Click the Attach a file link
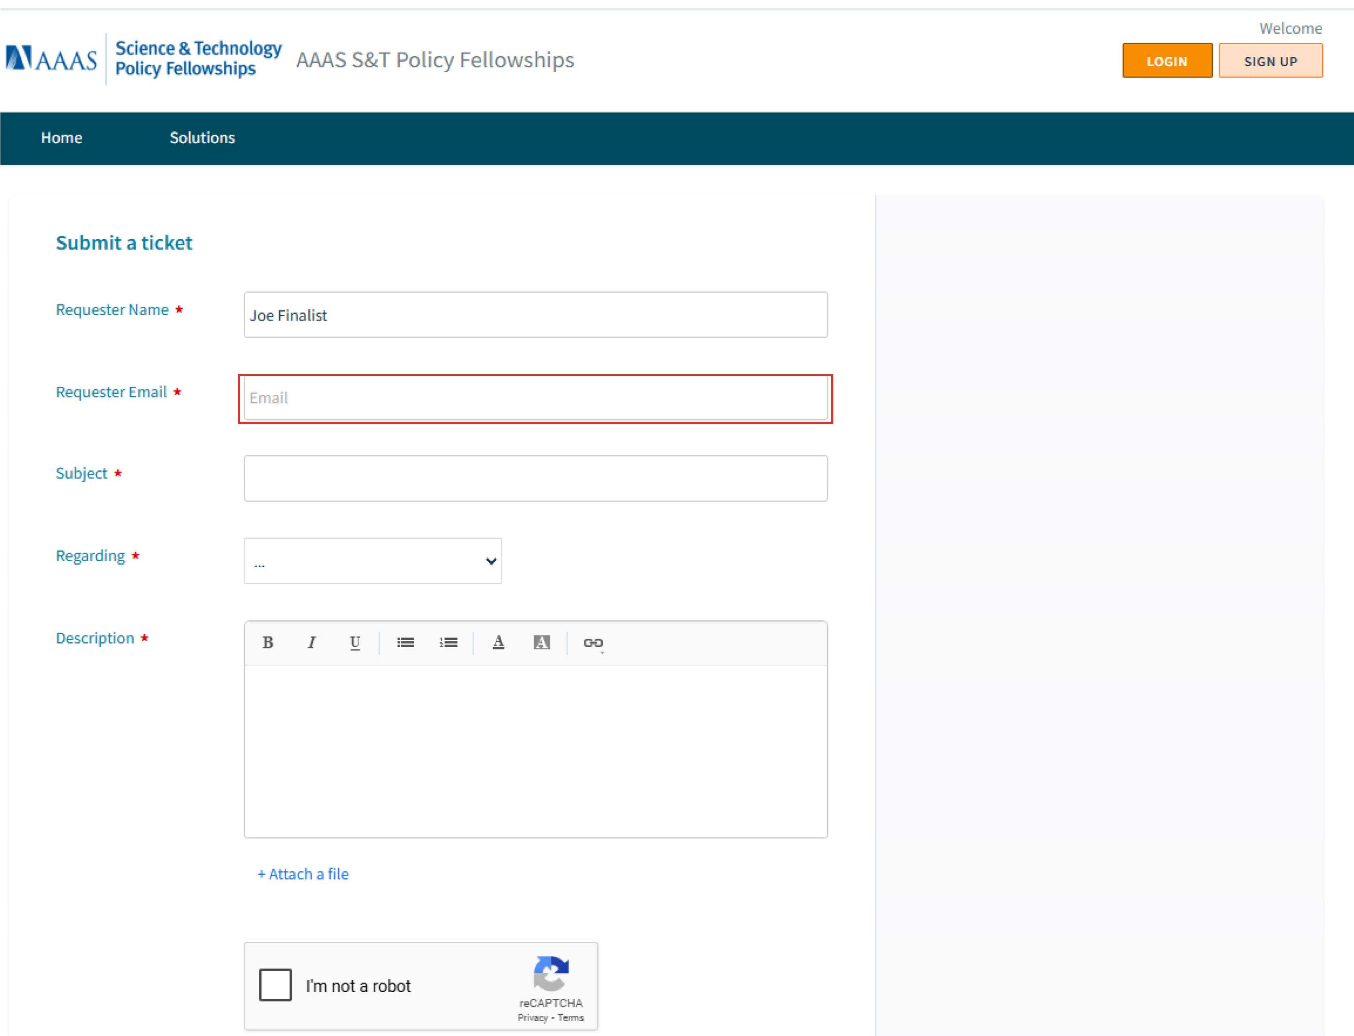 [303, 874]
